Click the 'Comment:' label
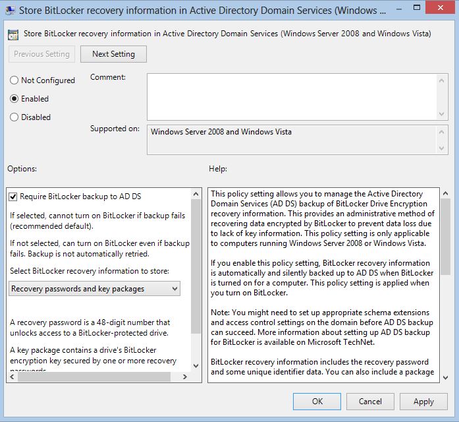This screenshot has height=422, width=459. click(x=108, y=77)
